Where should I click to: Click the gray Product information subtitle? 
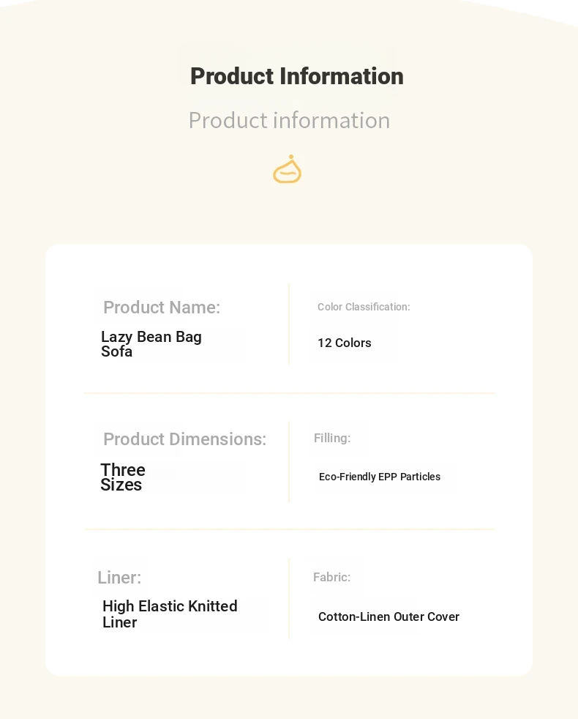click(x=289, y=121)
